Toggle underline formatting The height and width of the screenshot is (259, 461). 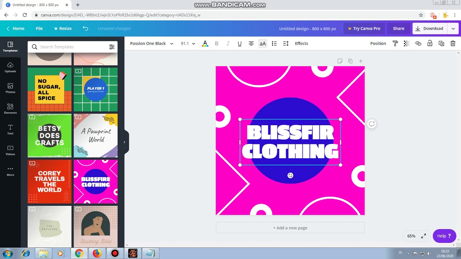(240, 44)
